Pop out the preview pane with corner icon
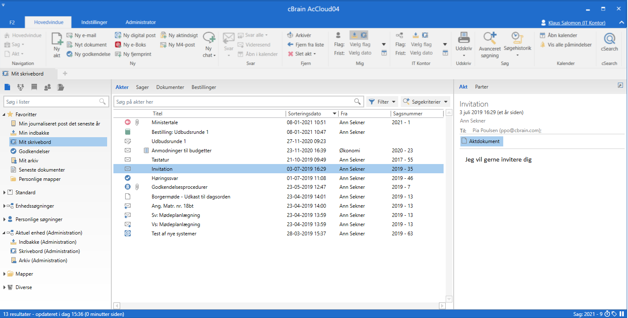Viewport: 628px width, 318px height. tap(620, 85)
